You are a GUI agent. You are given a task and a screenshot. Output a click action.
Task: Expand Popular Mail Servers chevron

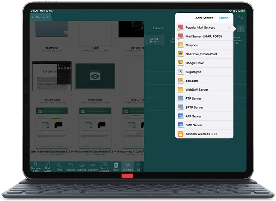point(229,28)
